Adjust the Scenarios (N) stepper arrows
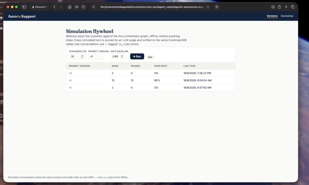This screenshot has height=185, width=309. tap(82, 56)
